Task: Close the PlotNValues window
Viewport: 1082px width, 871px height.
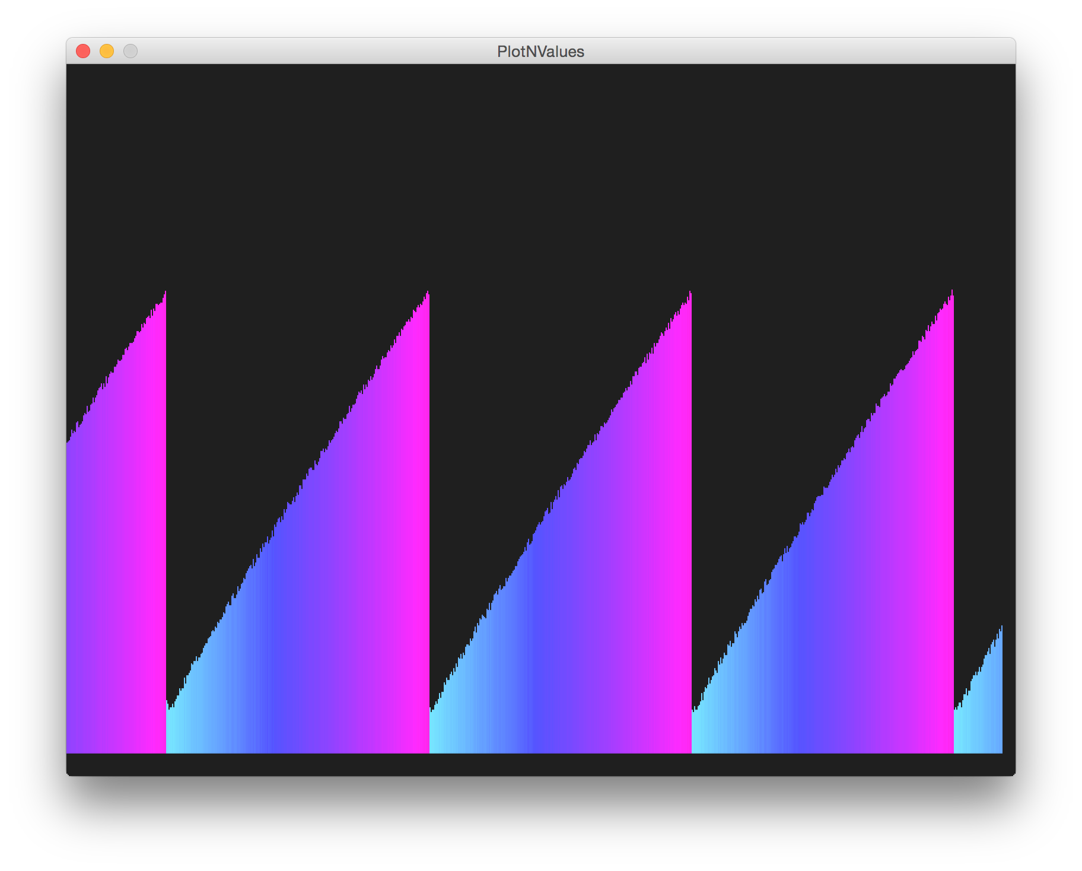Action: click(83, 52)
